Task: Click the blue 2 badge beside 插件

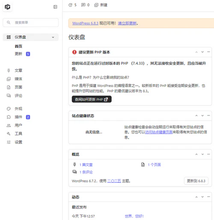Action: (28, 117)
